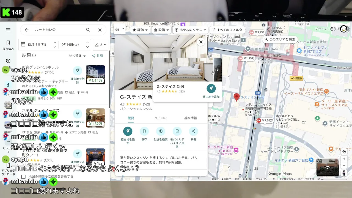This screenshot has height=198, width=352.
Task: Click このエリアを検索 button
Action: click(x=280, y=39)
